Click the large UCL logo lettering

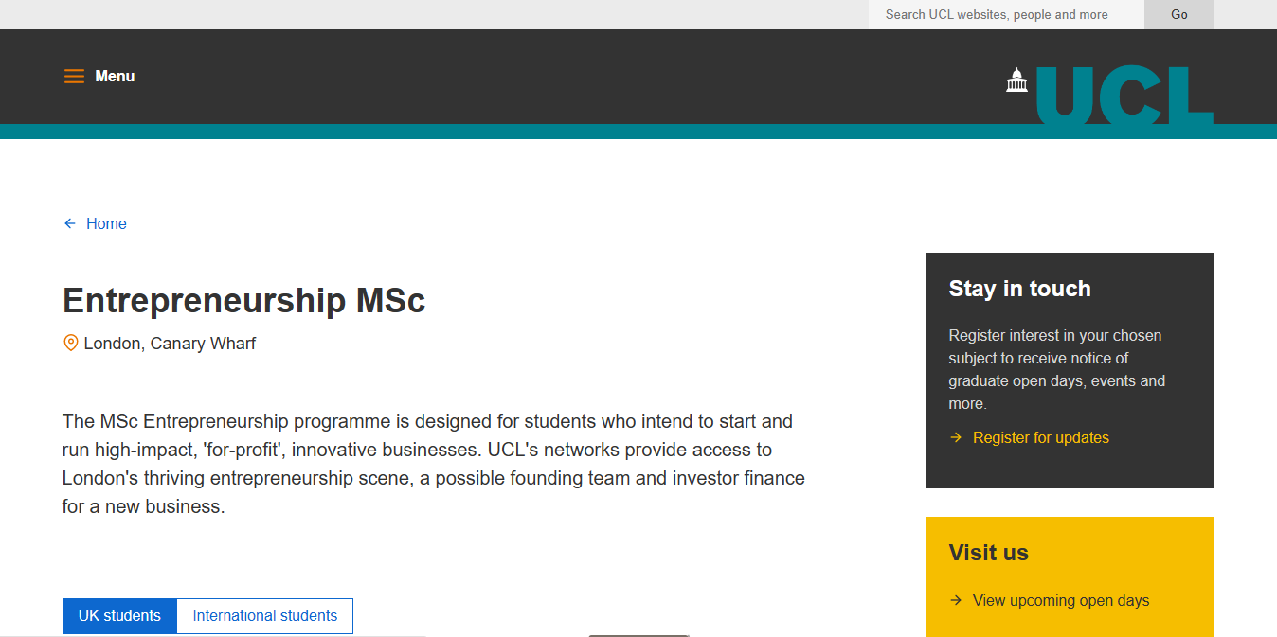click(x=1124, y=95)
